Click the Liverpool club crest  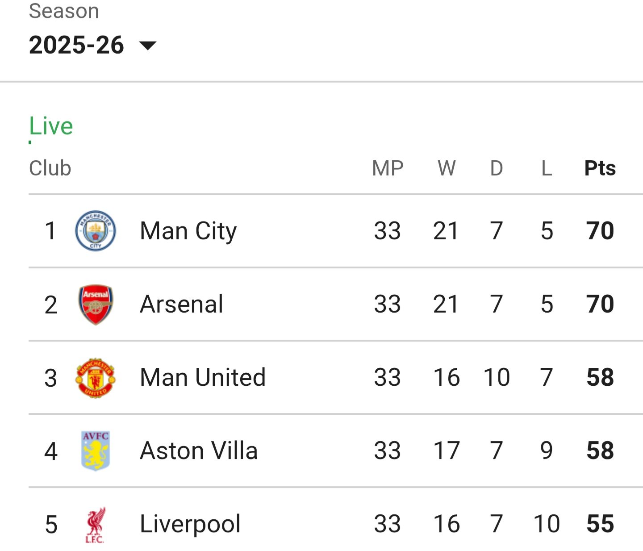coord(95,524)
